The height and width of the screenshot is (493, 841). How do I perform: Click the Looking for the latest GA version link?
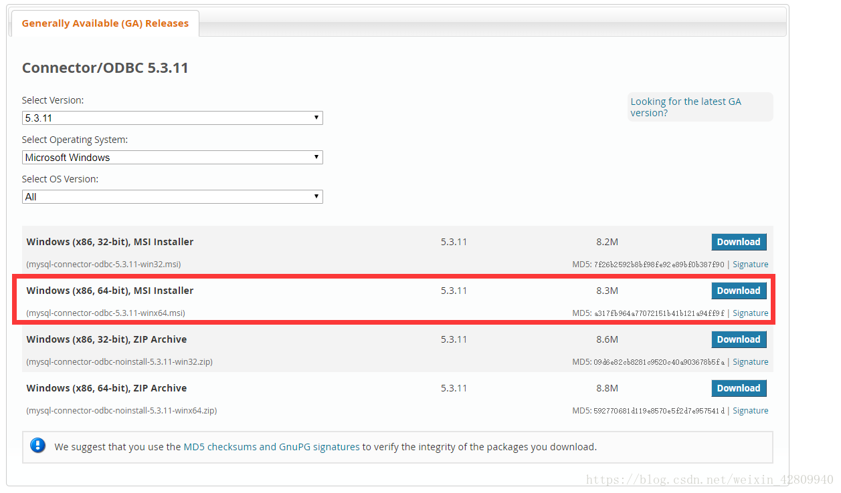coord(686,107)
